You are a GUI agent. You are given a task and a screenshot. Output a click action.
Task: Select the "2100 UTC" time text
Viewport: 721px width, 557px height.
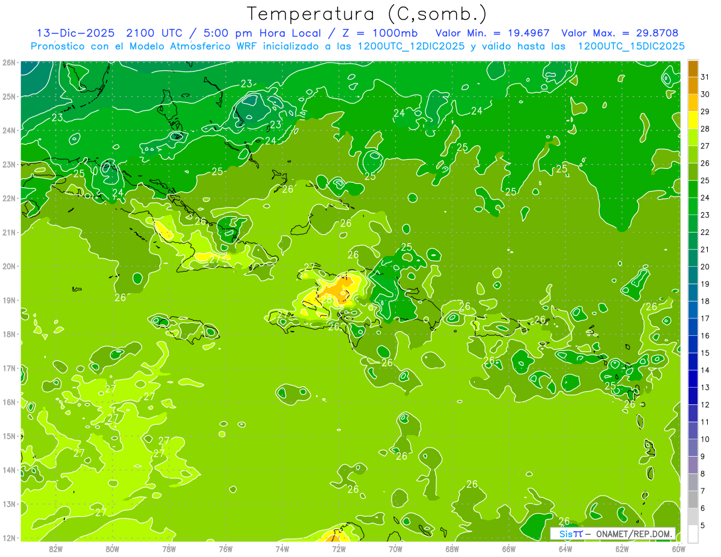pos(156,33)
